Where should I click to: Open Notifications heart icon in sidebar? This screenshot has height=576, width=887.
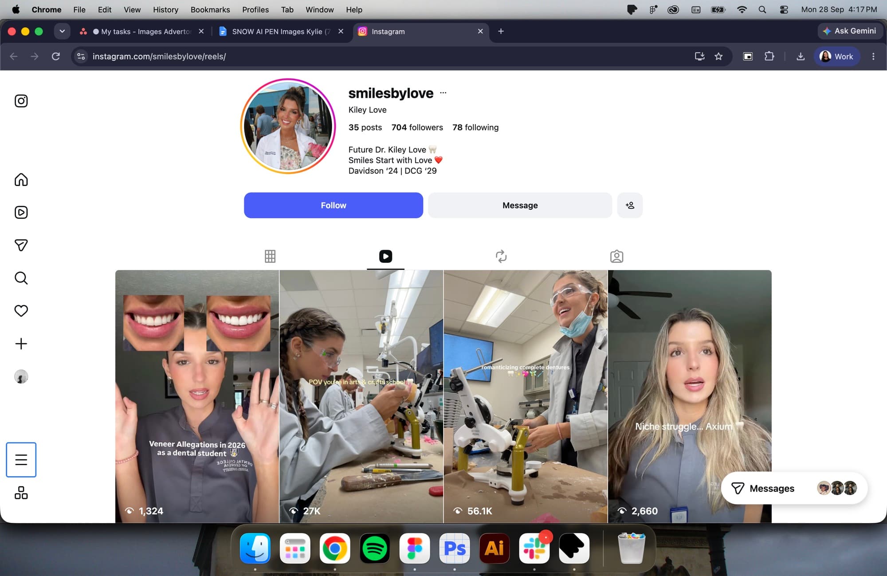(21, 311)
